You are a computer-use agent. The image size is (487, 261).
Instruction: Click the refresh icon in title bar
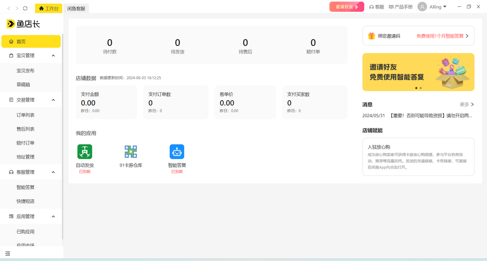coord(25,8)
